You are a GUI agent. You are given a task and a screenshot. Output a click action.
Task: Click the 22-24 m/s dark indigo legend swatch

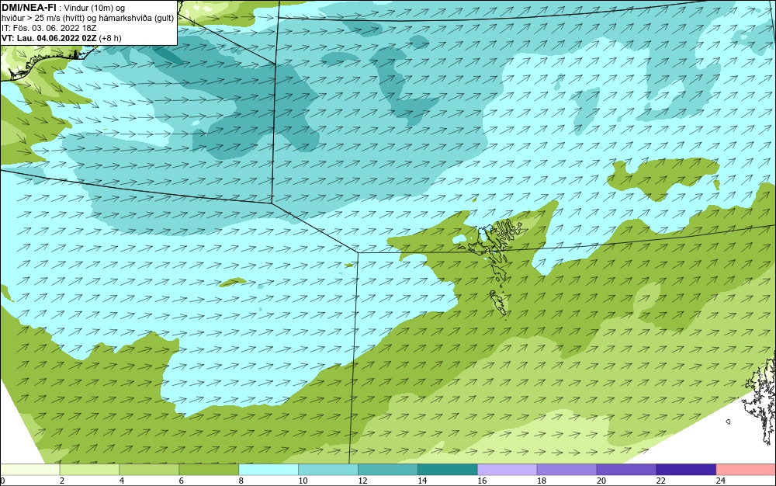[x=686, y=469]
